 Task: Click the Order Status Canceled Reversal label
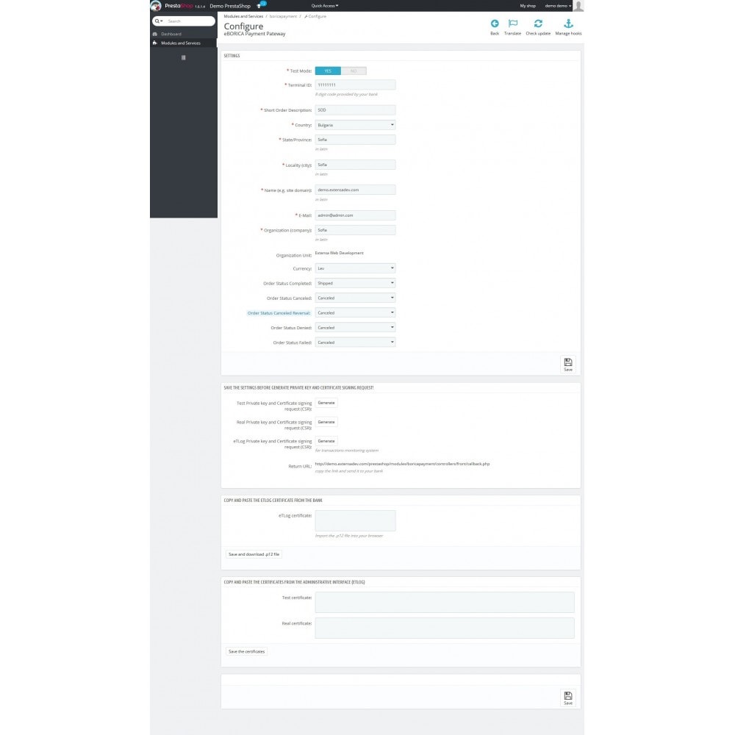[x=279, y=313]
